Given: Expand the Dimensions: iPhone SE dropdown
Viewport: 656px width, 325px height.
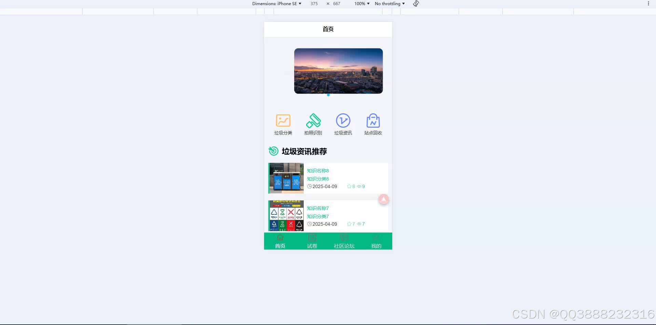Looking at the screenshot, I should pos(277,3).
